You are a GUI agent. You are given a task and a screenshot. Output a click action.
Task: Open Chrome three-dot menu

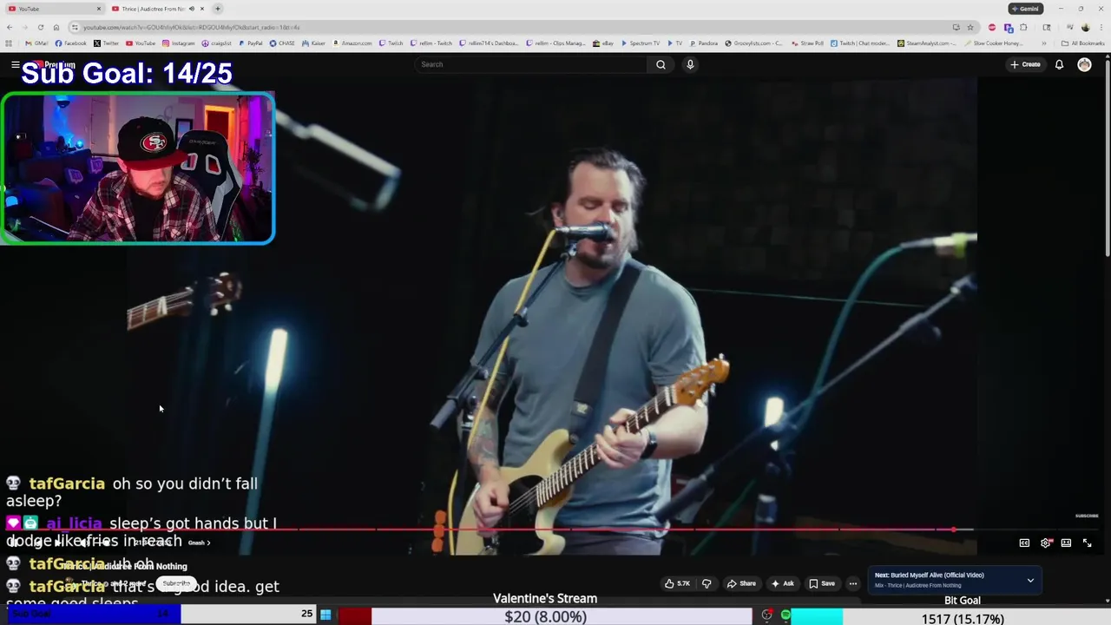pos(1100,27)
